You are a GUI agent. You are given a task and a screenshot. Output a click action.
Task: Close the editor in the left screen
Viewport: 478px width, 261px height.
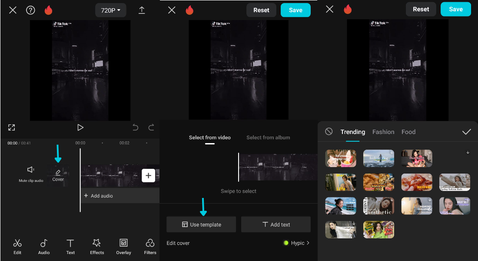(13, 10)
